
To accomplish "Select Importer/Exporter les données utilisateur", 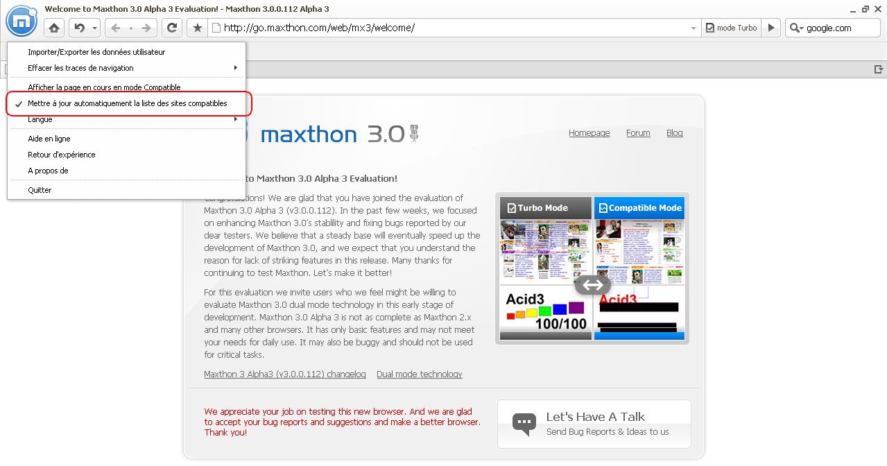I will click(126, 52).
